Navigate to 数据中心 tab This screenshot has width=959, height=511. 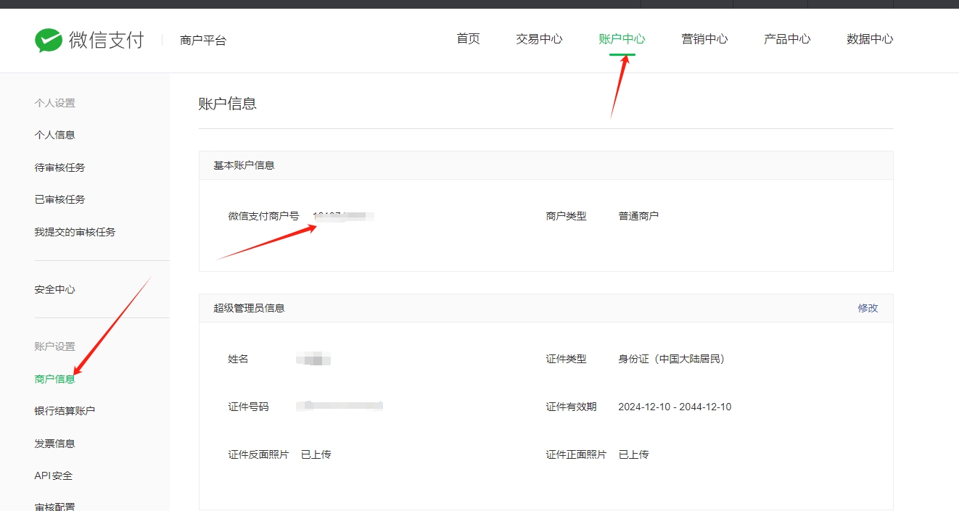pyautogui.click(x=870, y=39)
